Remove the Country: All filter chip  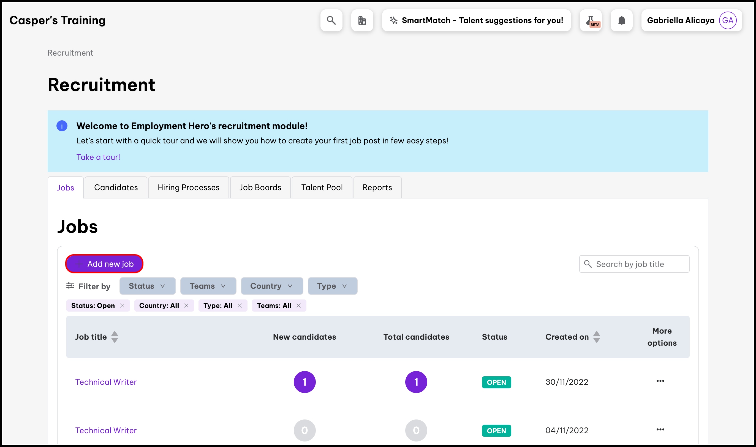pos(186,306)
